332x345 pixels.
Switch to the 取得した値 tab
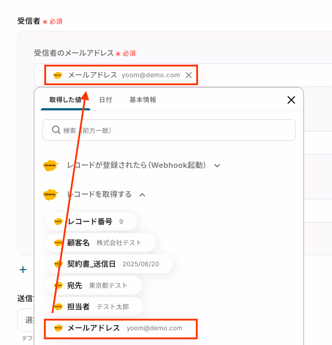(66, 100)
